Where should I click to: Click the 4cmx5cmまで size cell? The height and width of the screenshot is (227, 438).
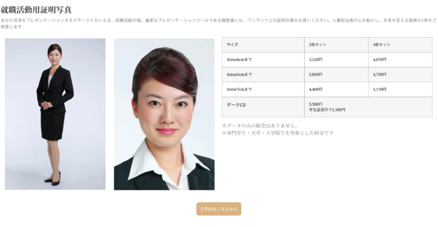pyautogui.click(x=263, y=75)
